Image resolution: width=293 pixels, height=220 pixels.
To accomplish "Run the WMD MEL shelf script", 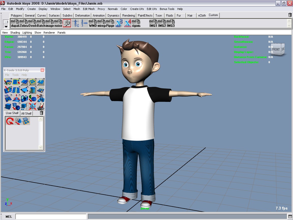I will click(x=93, y=23).
